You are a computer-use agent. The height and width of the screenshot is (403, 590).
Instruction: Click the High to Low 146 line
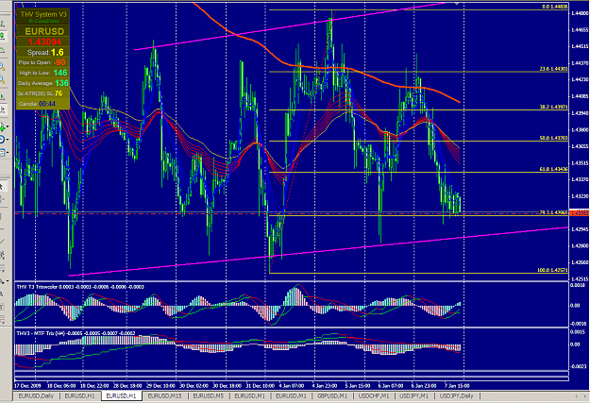coord(42,73)
